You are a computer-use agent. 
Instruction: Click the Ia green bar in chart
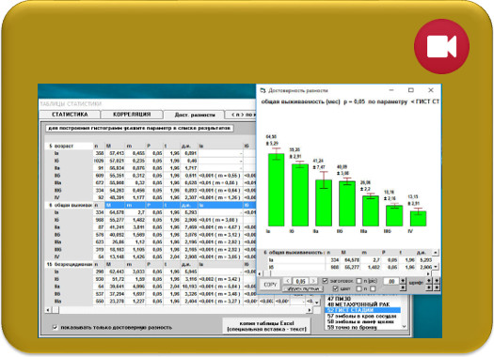pos(276,190)
